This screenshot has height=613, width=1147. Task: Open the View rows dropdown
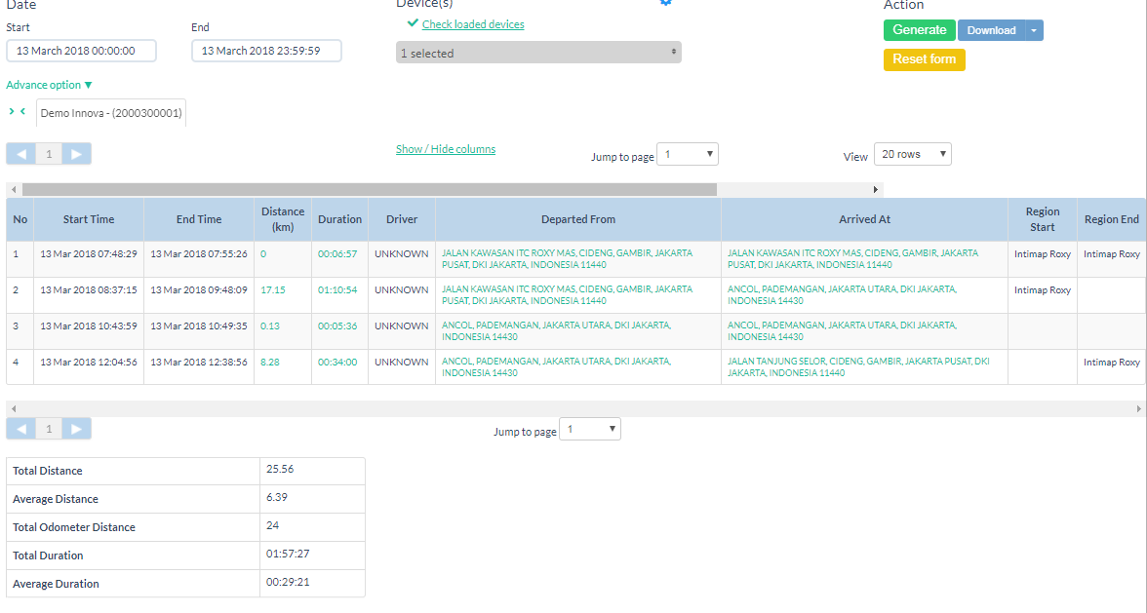click(x=912, y=154)
